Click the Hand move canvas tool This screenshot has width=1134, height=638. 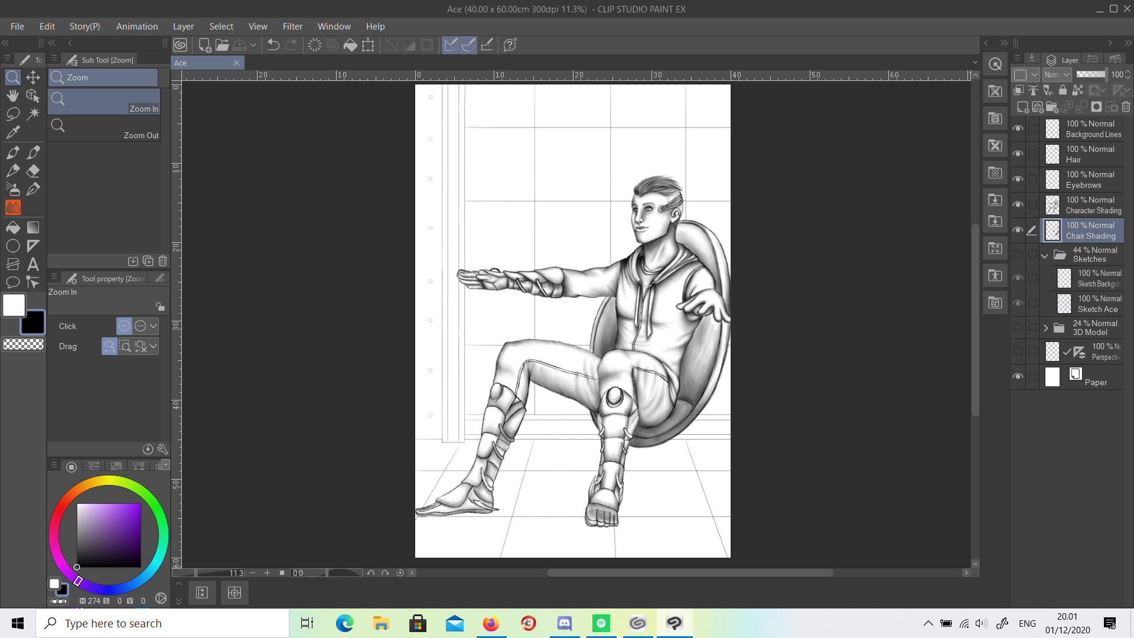point(13,95)
